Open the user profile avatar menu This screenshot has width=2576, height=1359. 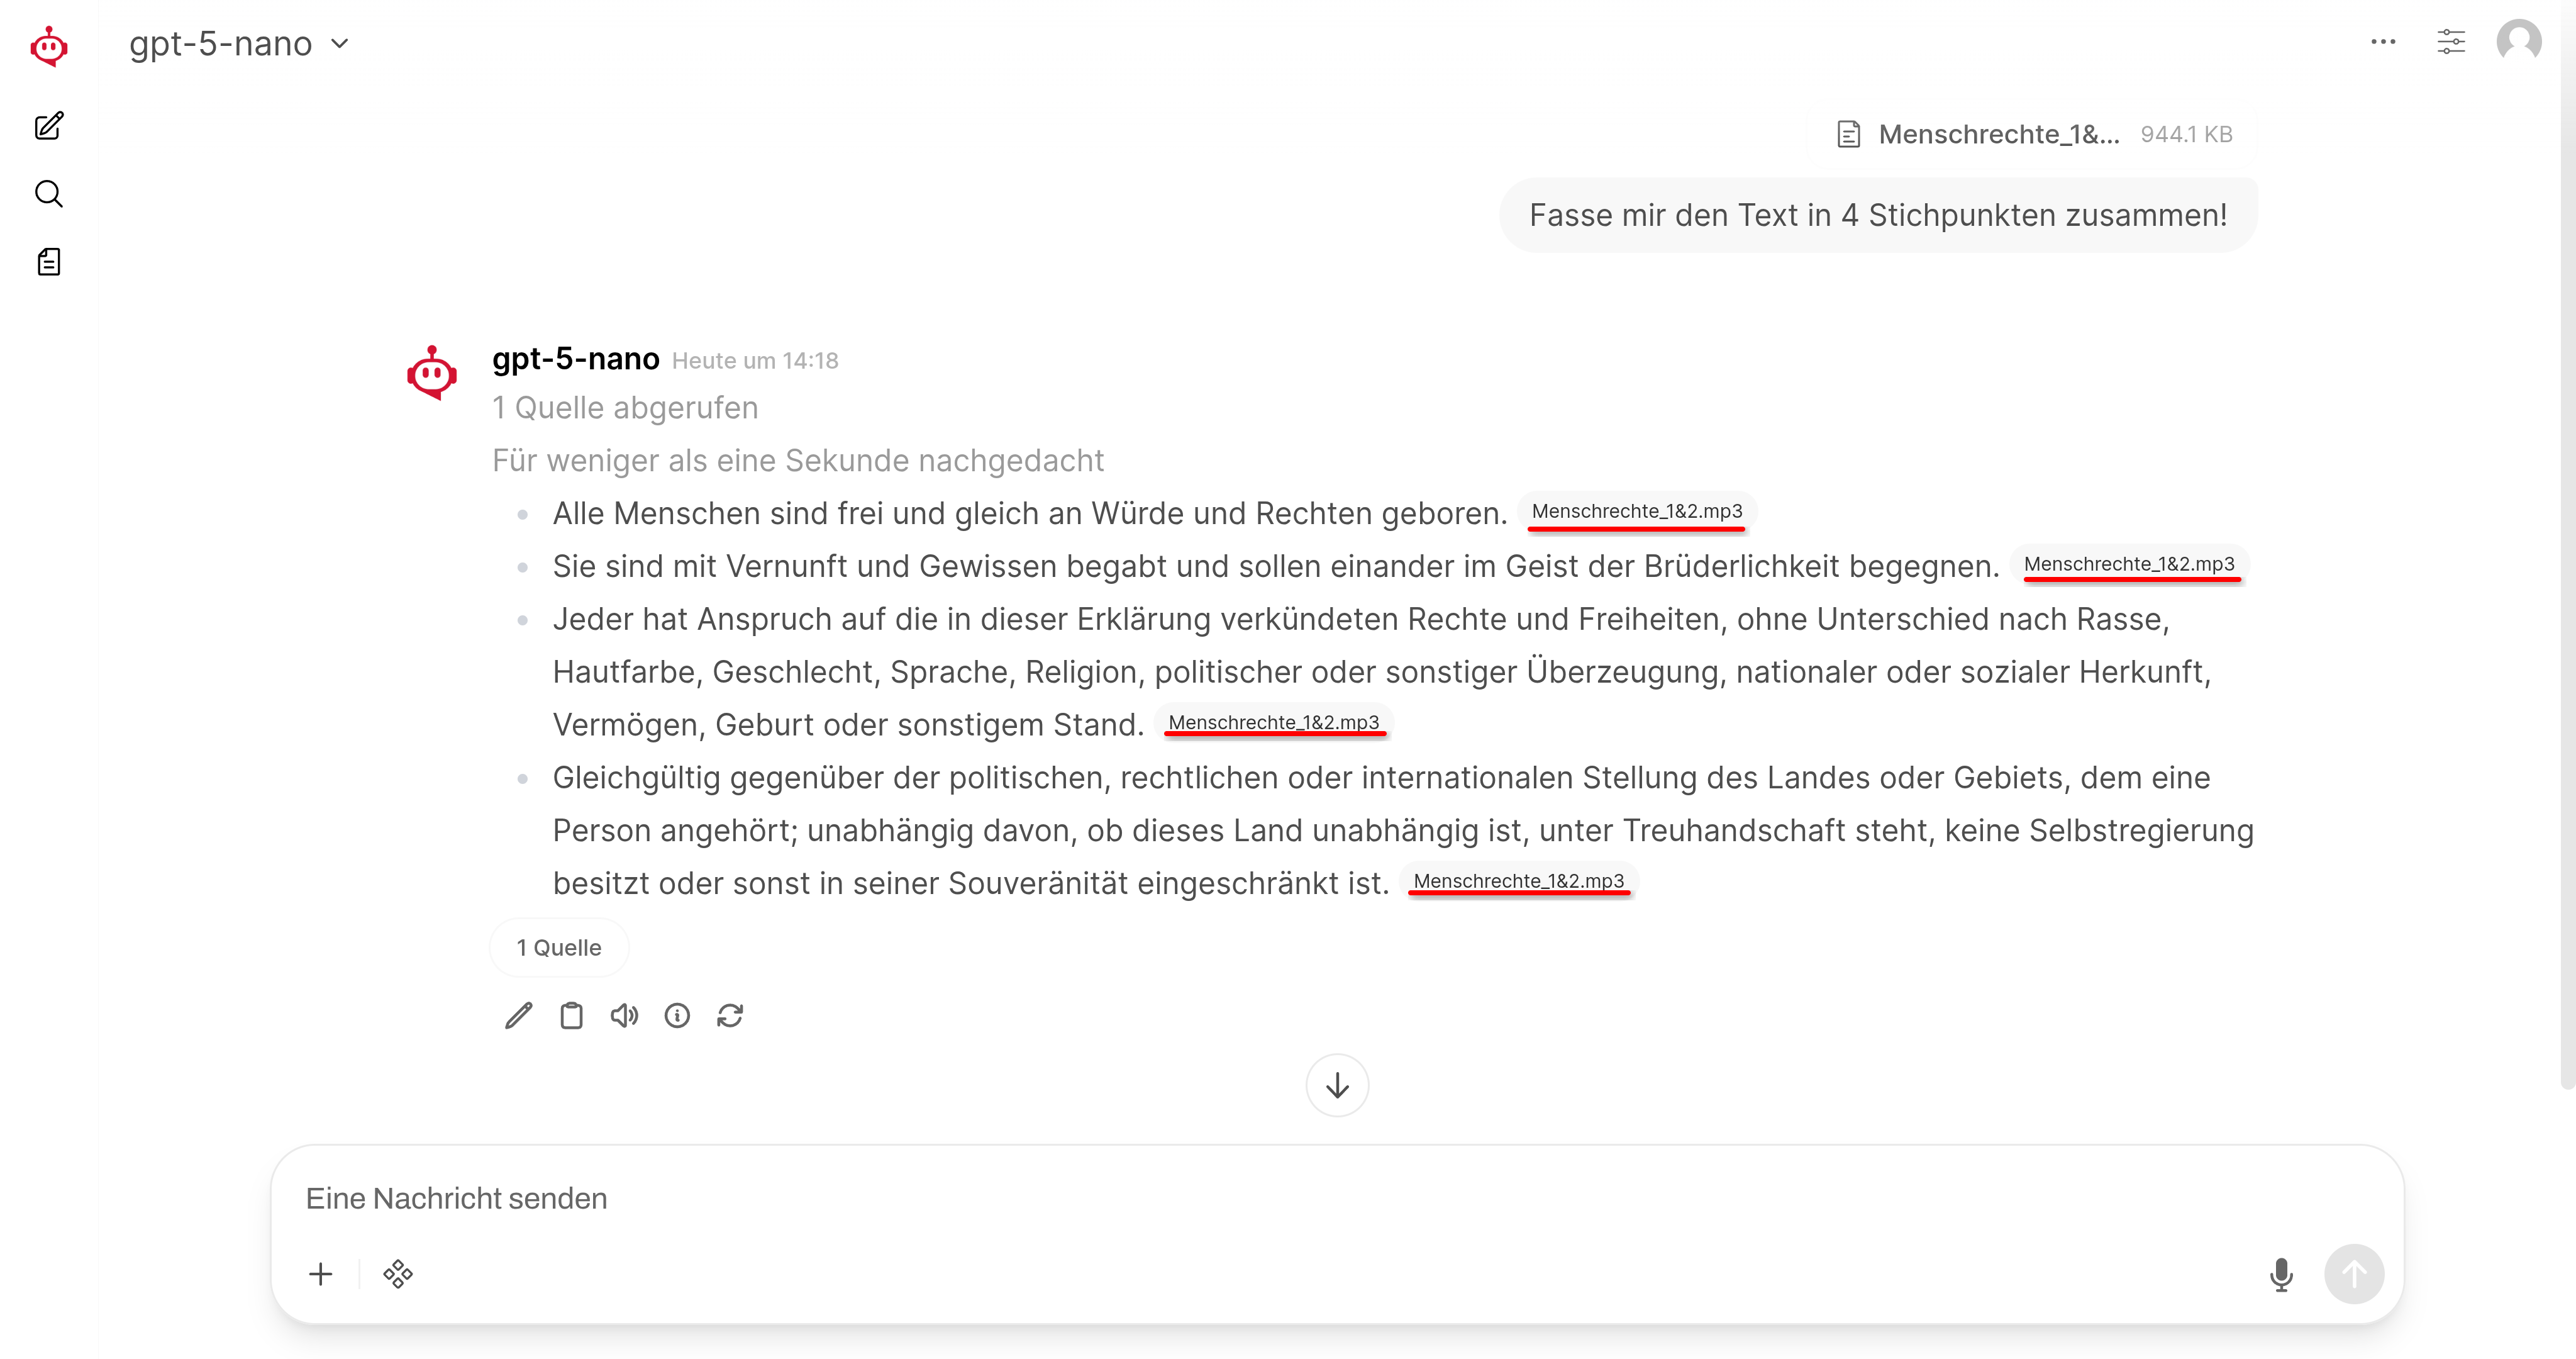point(2518,42)
